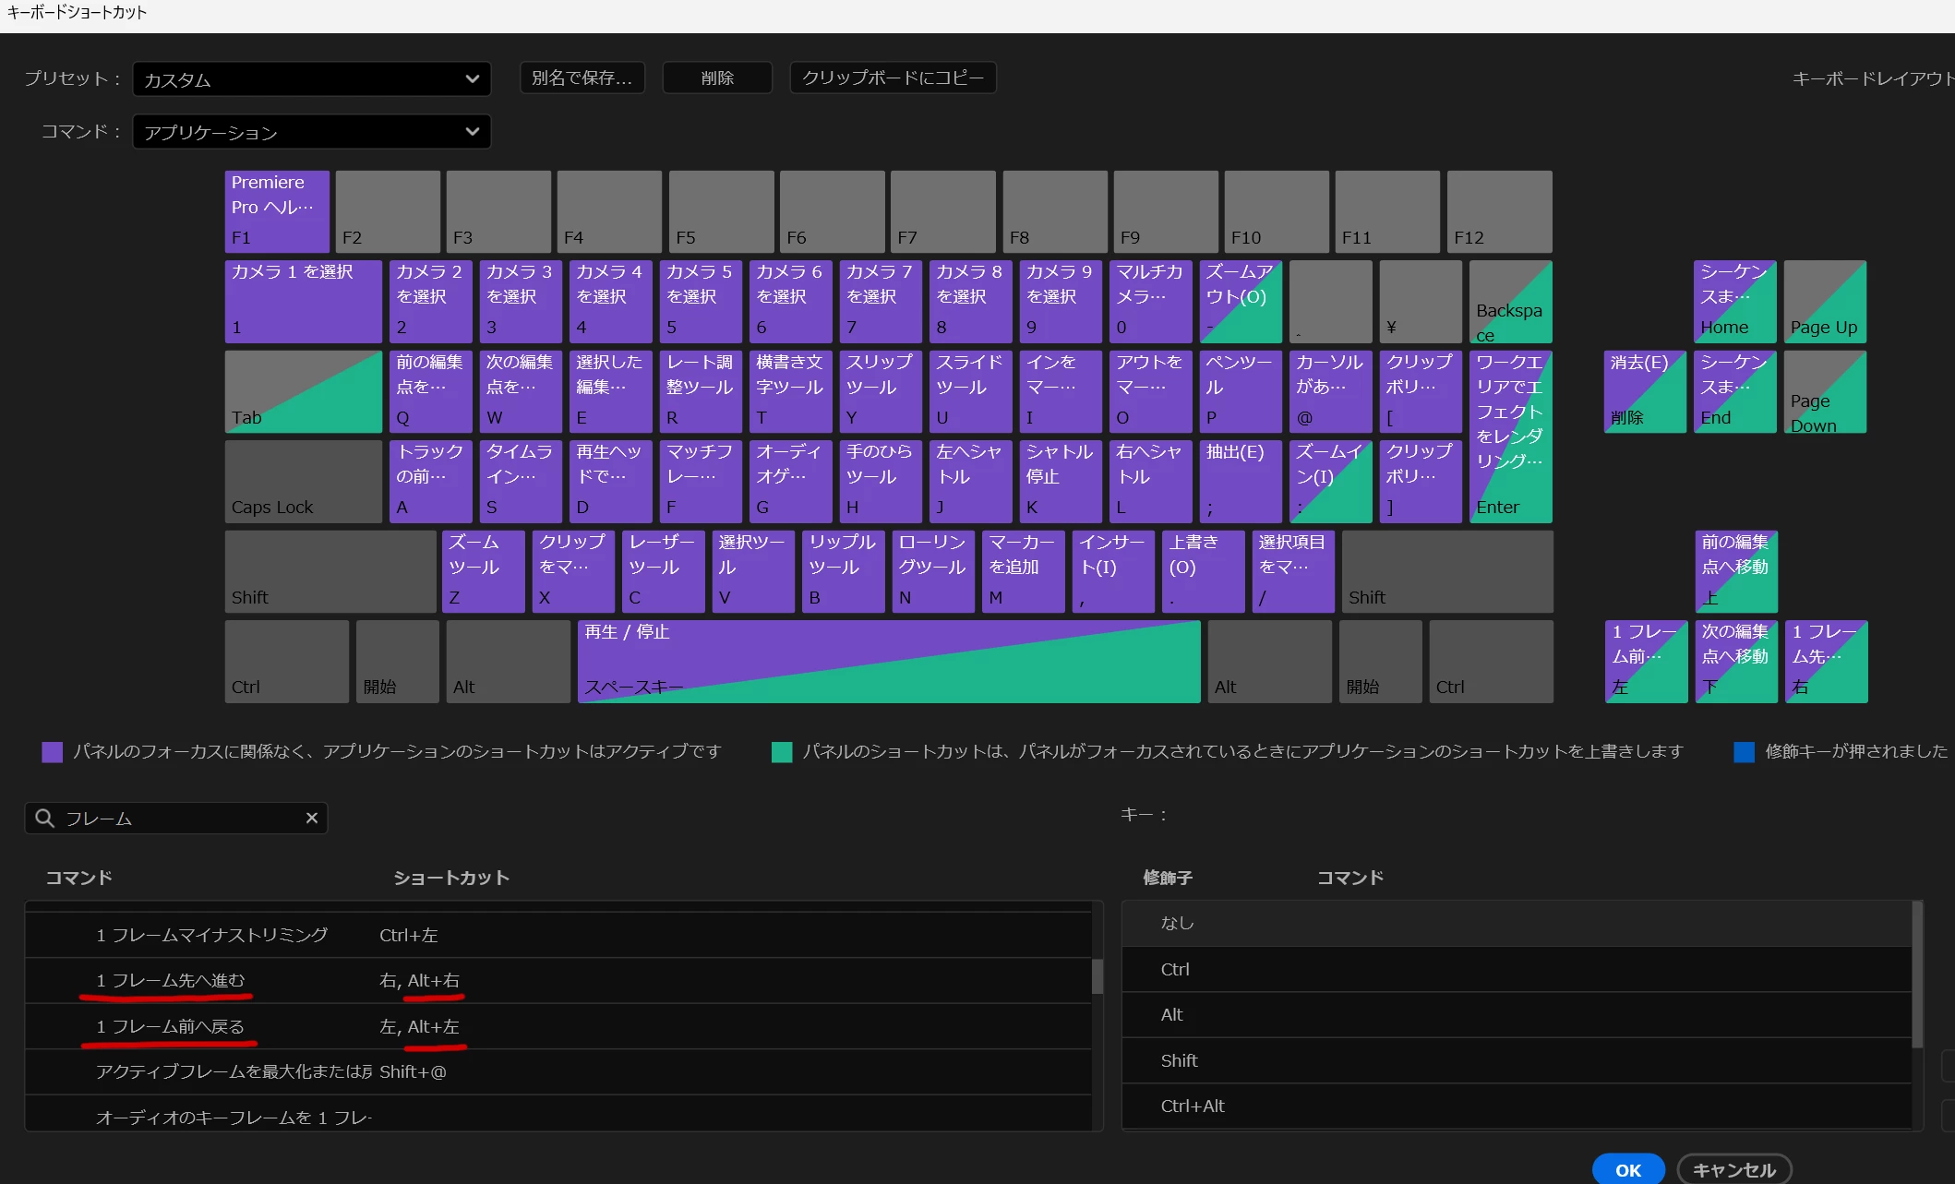This screenshot has height=1184, width=1955.
Task: Click the Home key on keyboard layout
Action: tap(1734, 302)
